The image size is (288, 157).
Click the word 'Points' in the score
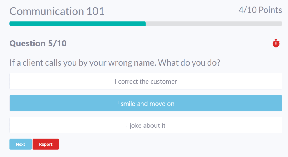pos(270,10)
